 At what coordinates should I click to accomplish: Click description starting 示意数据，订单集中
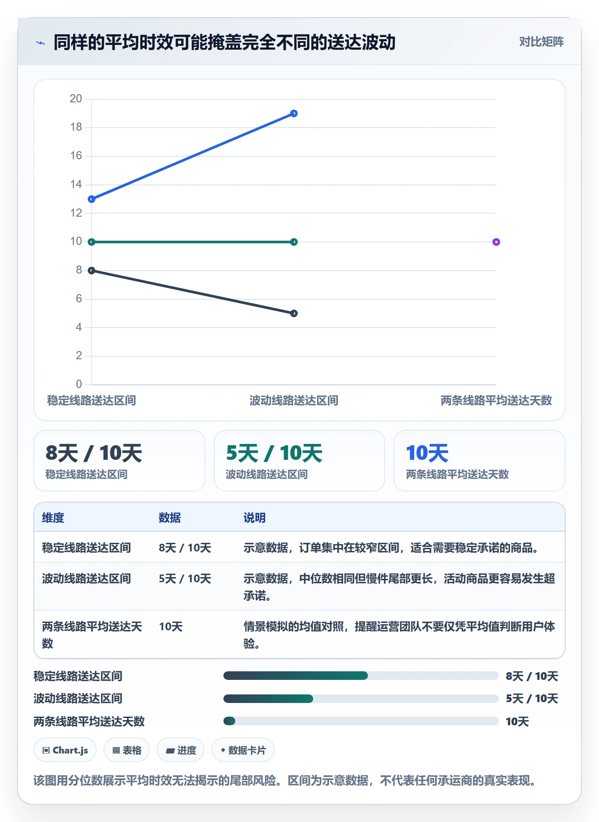tap(391, 548)
